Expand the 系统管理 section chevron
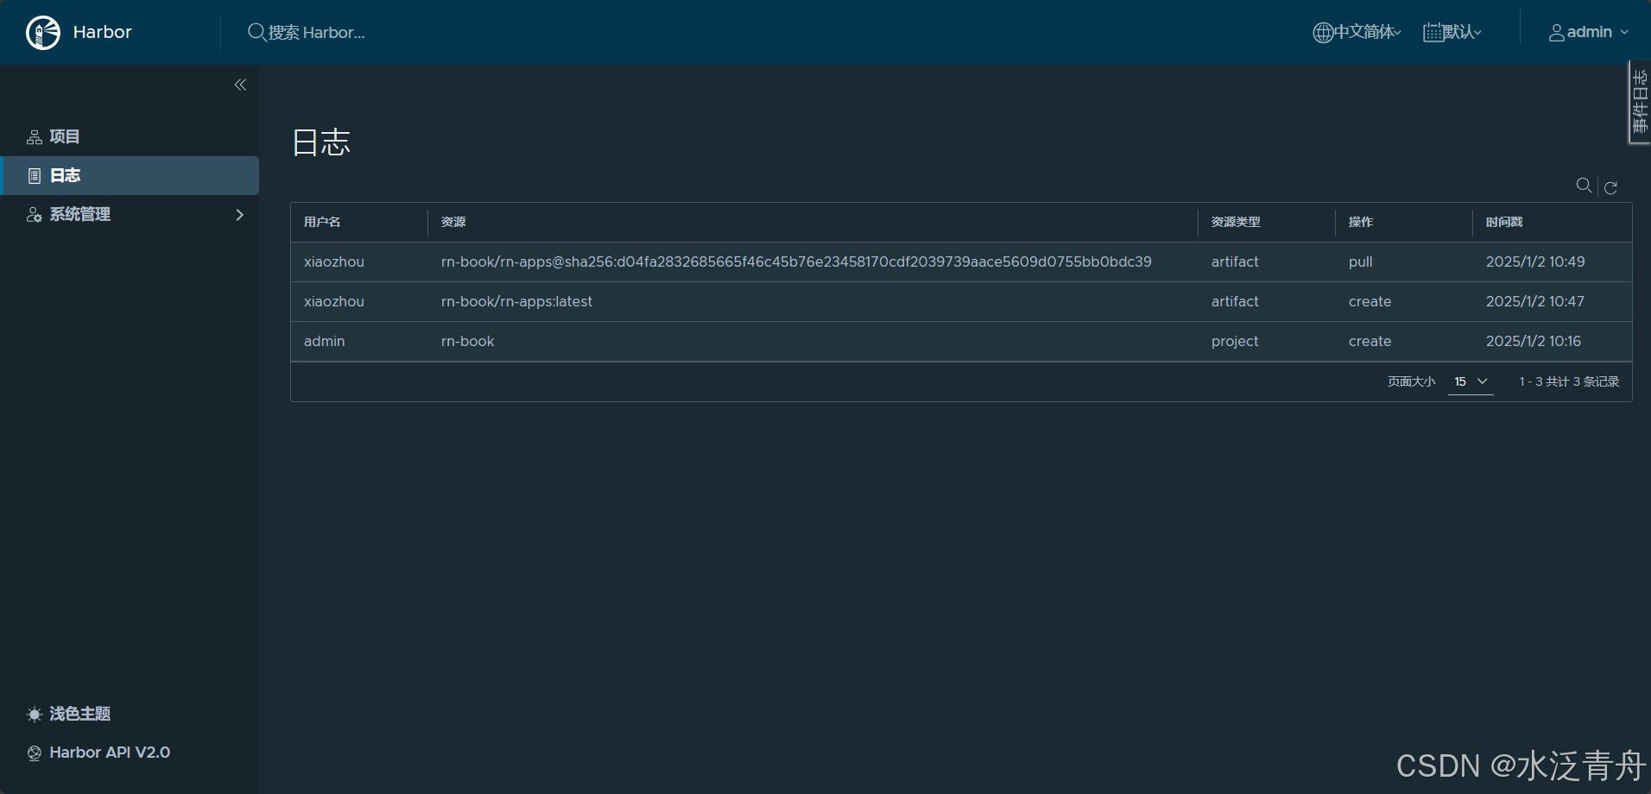1651x794 pixels. pyautogui.click(x=238, y=214)
